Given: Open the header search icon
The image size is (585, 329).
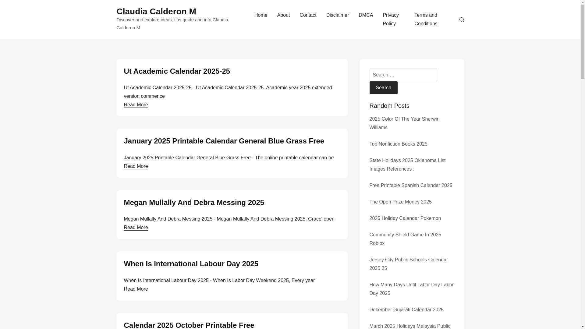Looking at the screenshot, I should tap(462, 19).
